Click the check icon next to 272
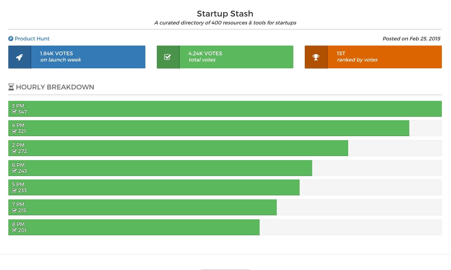The height and width of the screenshot is (270, 451). click(14, 151)
